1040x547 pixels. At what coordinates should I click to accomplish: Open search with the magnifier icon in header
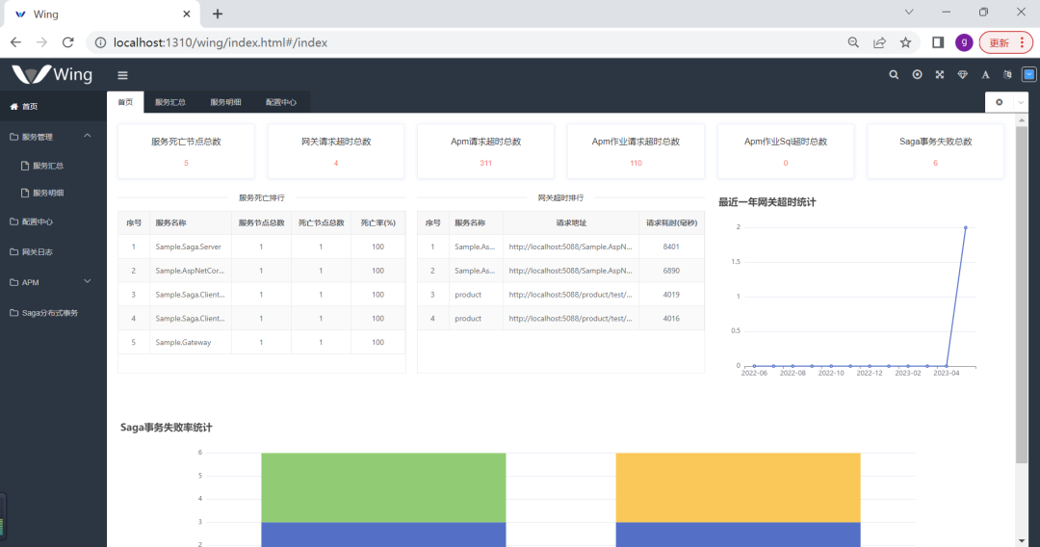894,75
